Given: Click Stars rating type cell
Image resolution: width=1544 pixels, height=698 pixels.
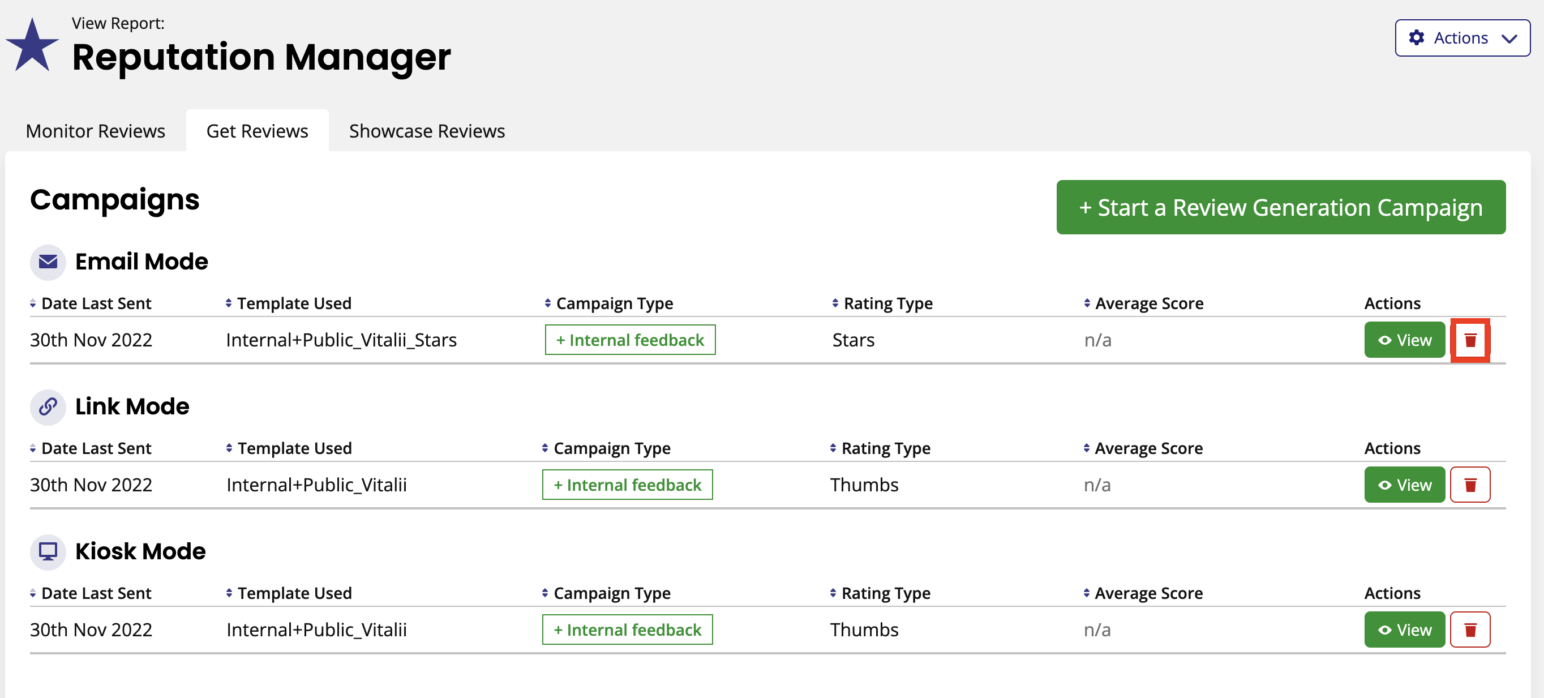Looking at the screenshot, I should (854, 340).
